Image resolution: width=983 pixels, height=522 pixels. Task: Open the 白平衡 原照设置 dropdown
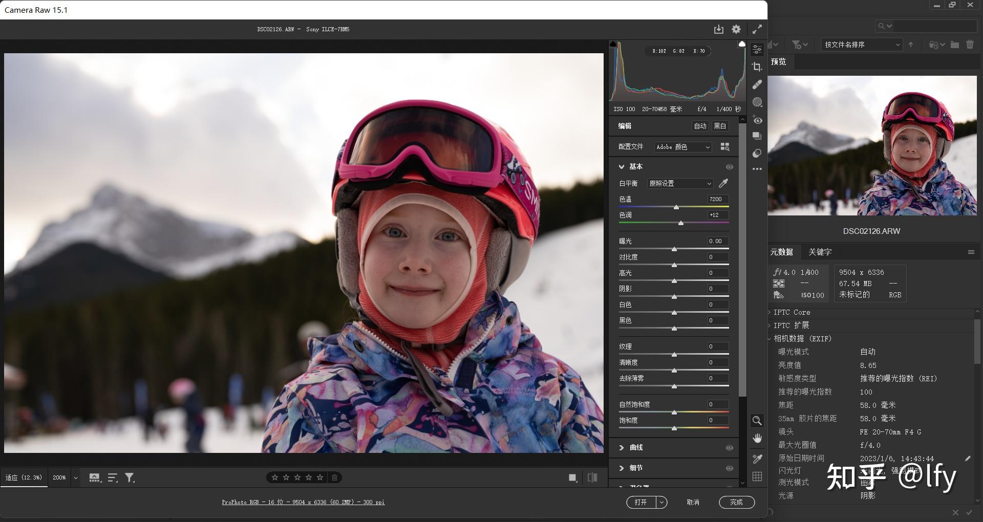click(680, 183)
